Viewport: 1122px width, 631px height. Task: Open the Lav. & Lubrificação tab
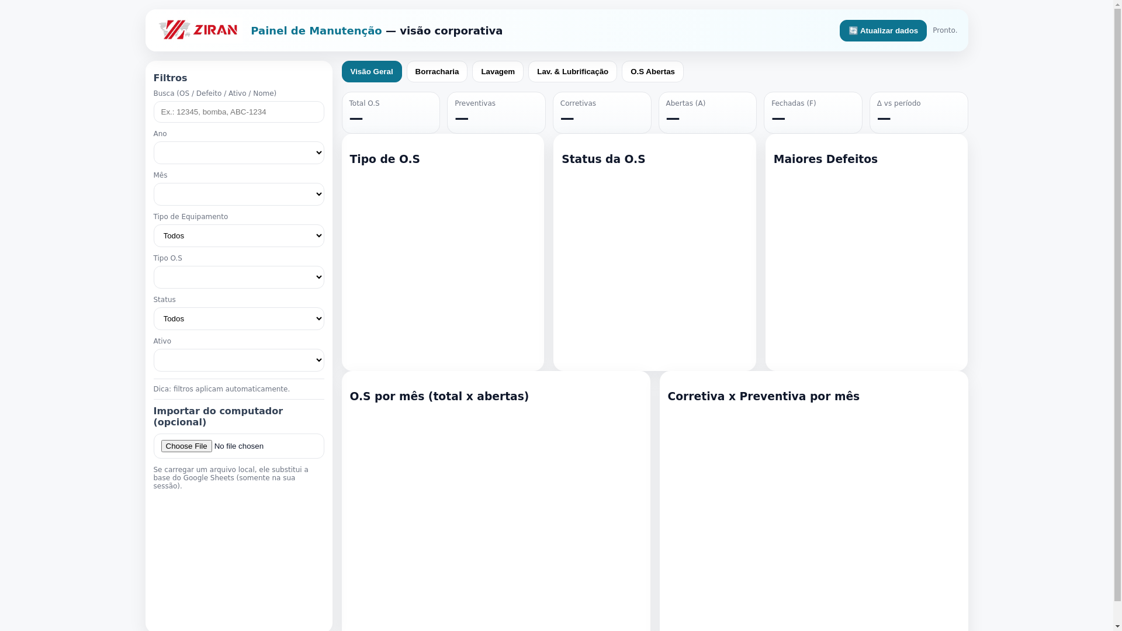[572, 71]
